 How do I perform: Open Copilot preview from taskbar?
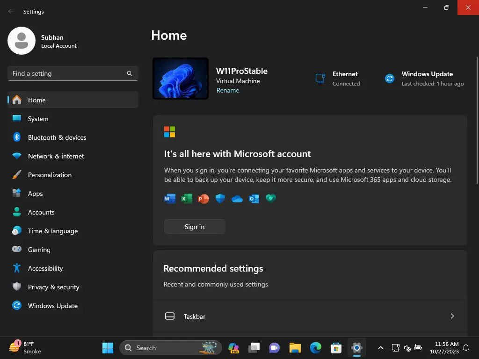click(234, 348)
